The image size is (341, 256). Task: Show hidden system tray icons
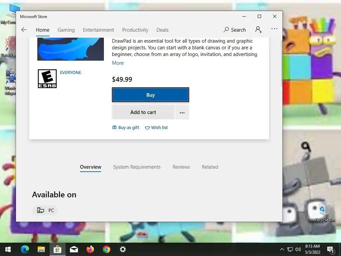point(282,249)
